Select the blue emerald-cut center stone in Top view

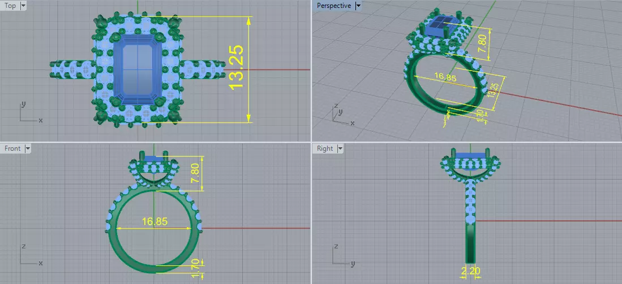(139, 69)
